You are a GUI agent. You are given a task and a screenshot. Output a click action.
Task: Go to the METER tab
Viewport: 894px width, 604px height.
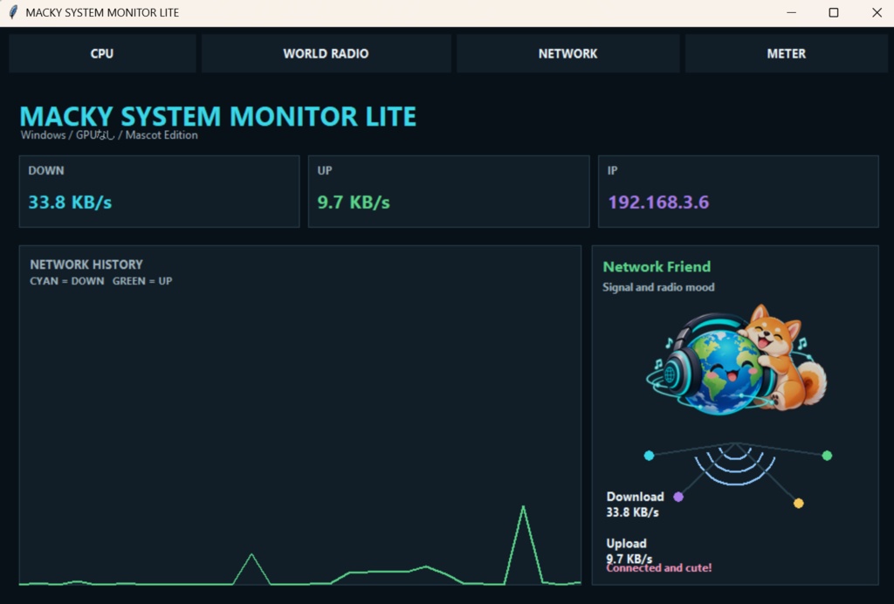pos(787,53)
